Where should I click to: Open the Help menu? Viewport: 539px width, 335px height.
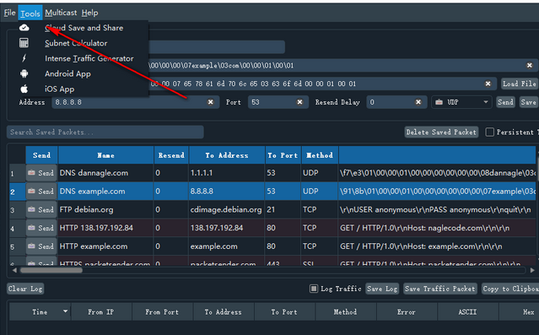click(89, 13)
